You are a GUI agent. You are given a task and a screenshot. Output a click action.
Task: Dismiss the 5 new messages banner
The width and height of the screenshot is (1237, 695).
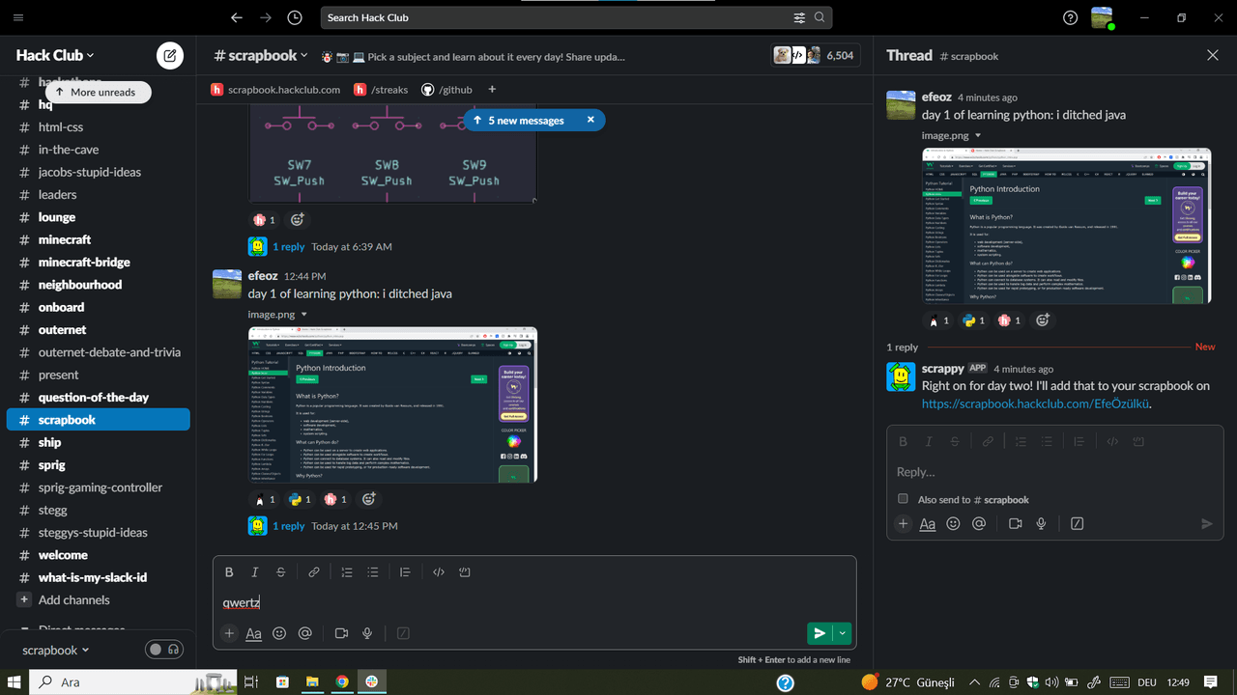(x=590, y=121)
